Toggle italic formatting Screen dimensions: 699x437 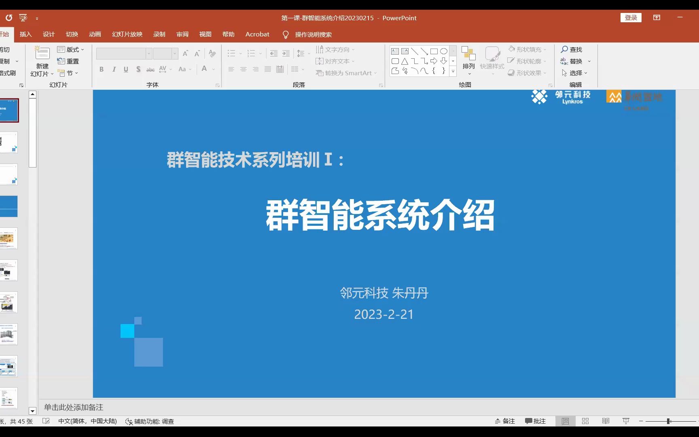tap(114, 69)
